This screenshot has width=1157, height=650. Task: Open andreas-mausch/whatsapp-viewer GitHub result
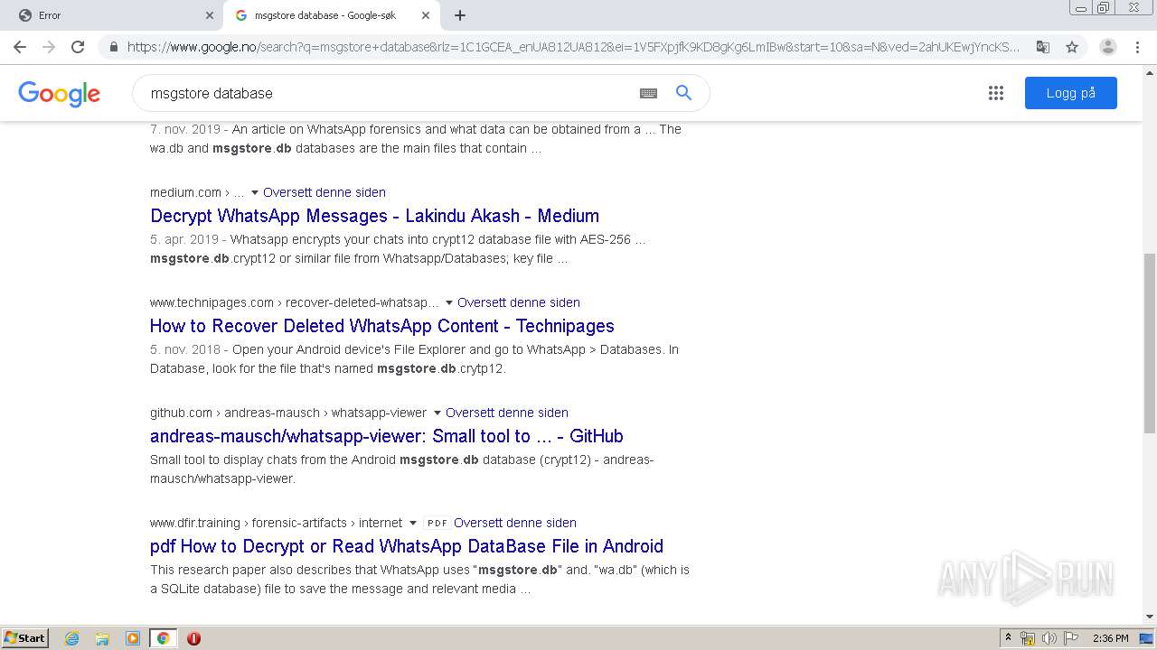(x=386, y=436)
